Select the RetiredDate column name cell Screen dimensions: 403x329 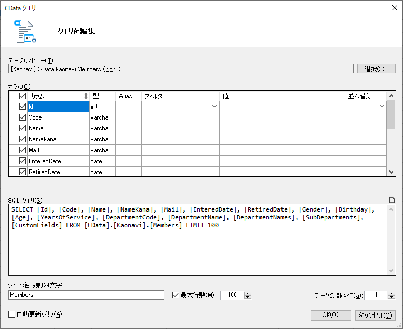tap(58, 172)
